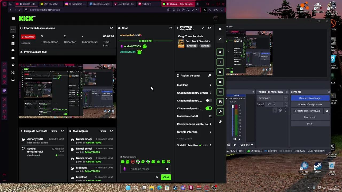Pop out the Acțiuni de canal panel
342x192 pixels.
[x=209, y=76]
